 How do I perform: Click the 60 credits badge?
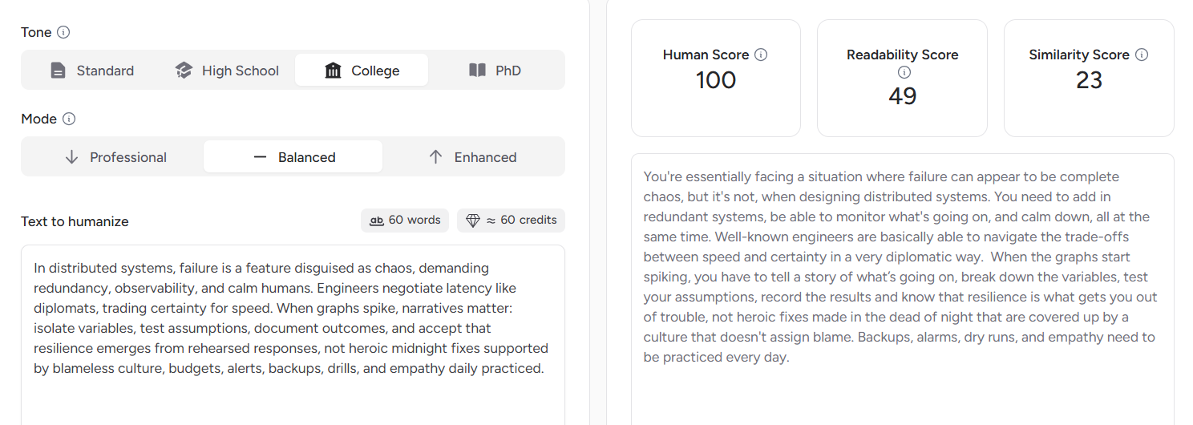point(511,221)
